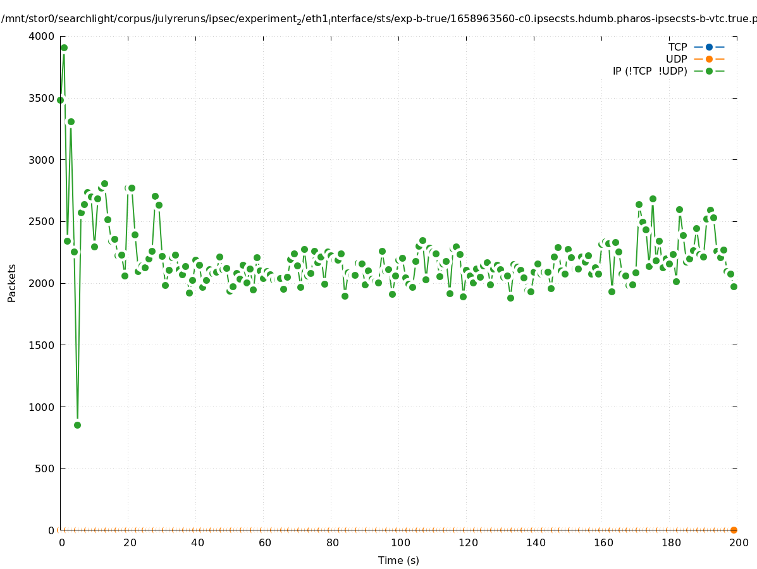757x569 pixels.
Task: Click the highest green data point near 3900
Action: coord(64,47)
